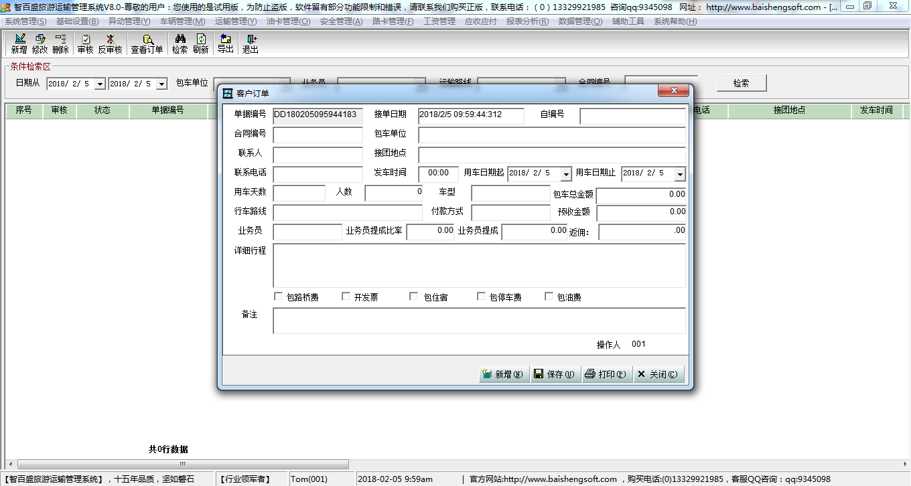Click the 预收金额 amount field
The width and height of the screenshot is (911, 486).
tap(641, 213)
